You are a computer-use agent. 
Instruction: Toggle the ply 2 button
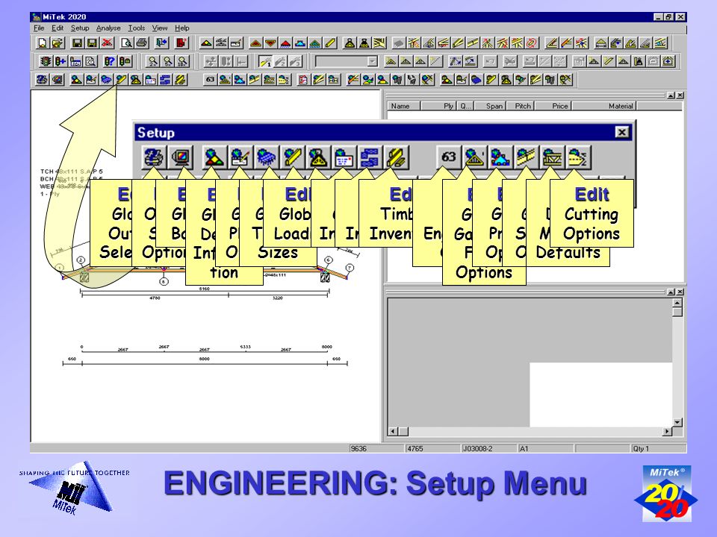pos(280,61)
